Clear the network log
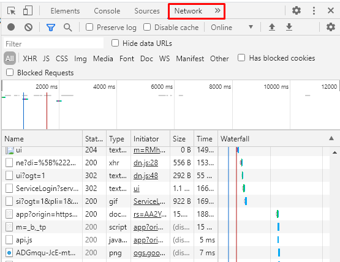This screenshot has width=340, height=262. click(28, 28)
